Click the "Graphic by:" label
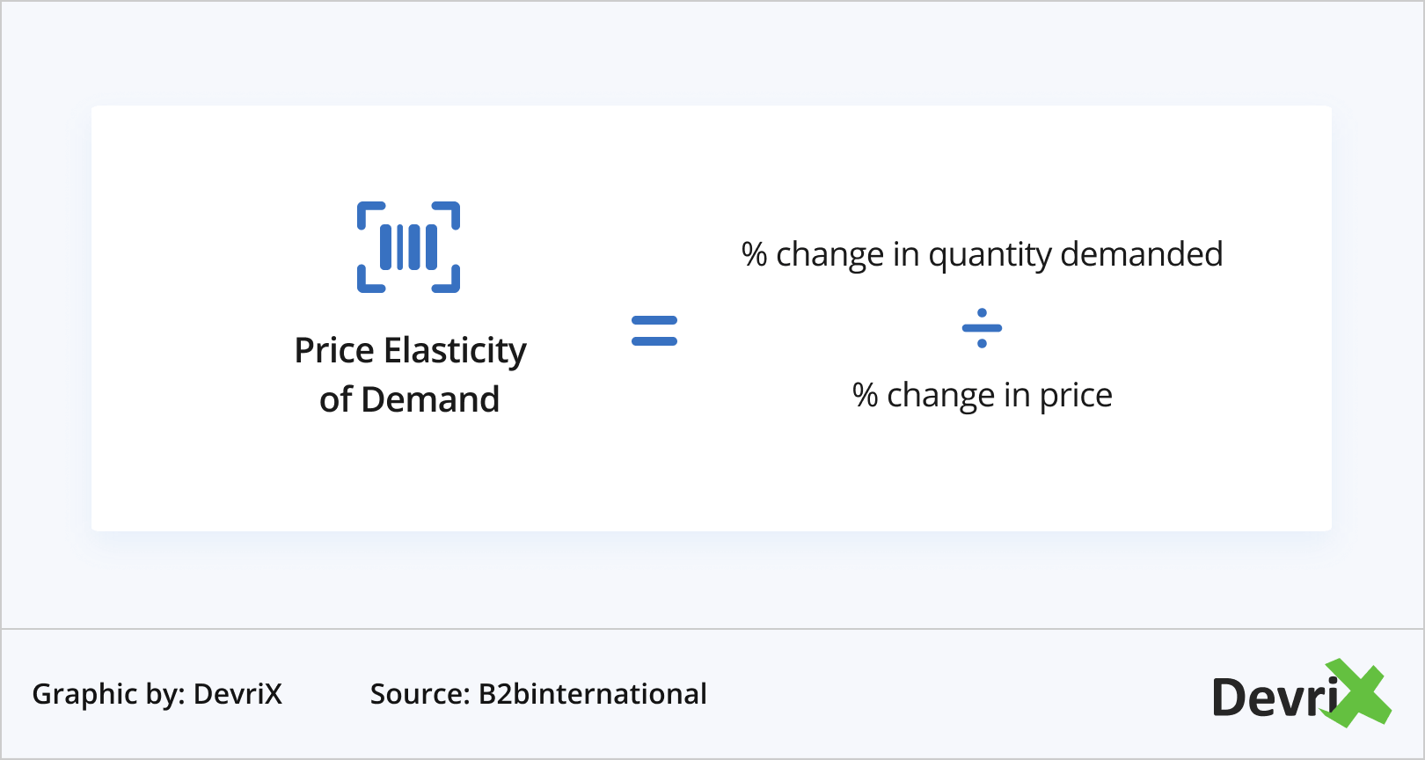 [x=108, y=694]
